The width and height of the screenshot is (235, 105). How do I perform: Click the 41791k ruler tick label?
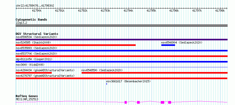60,11
